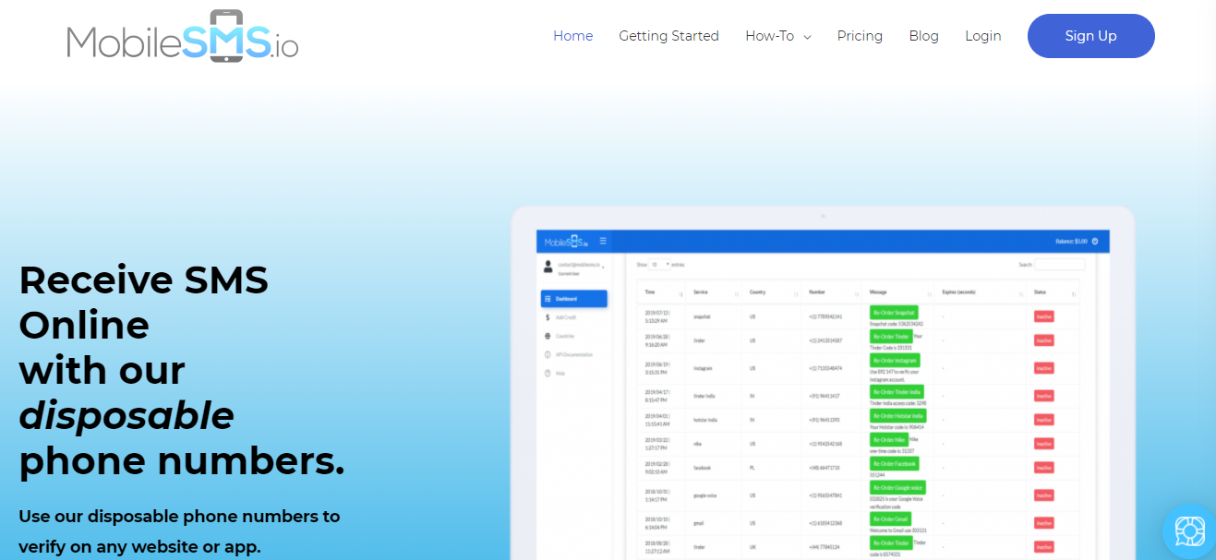The image size is (1216, 560).
Task: Click Inactive badge in facebook row
Action: point(1043,468)
